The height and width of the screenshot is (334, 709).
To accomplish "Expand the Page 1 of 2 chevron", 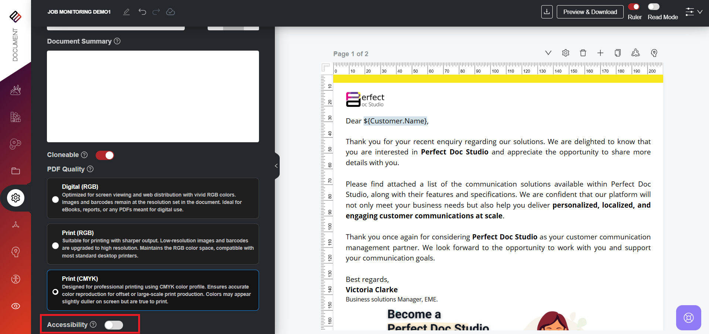I will (548, 53).
